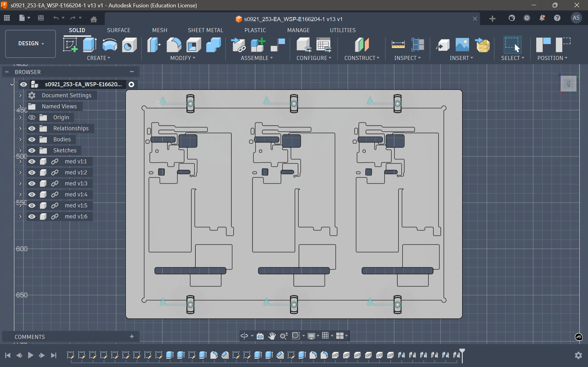This screenshot has width=588, height=367.
Task: Select the Fillet tool in Modify
Action: (174, 45)
